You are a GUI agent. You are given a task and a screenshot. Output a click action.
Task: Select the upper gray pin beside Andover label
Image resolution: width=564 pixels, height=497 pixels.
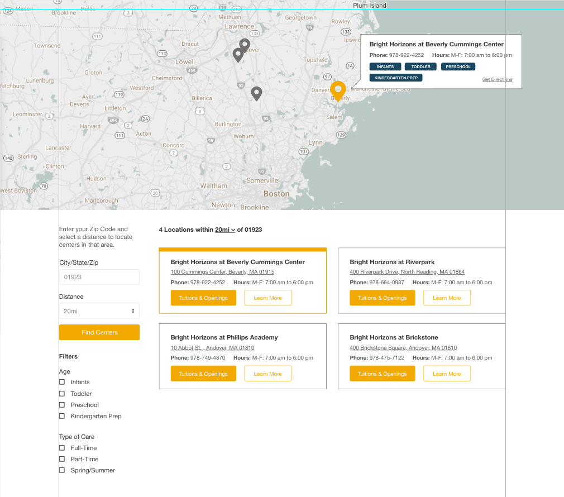245,46
